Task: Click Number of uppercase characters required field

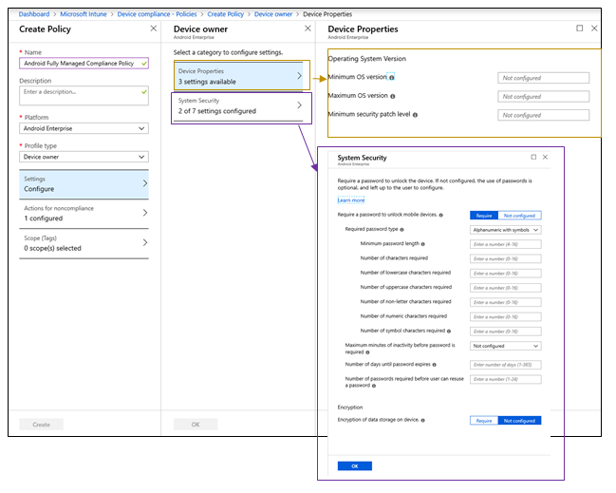Action: click(x=506, y=288)
